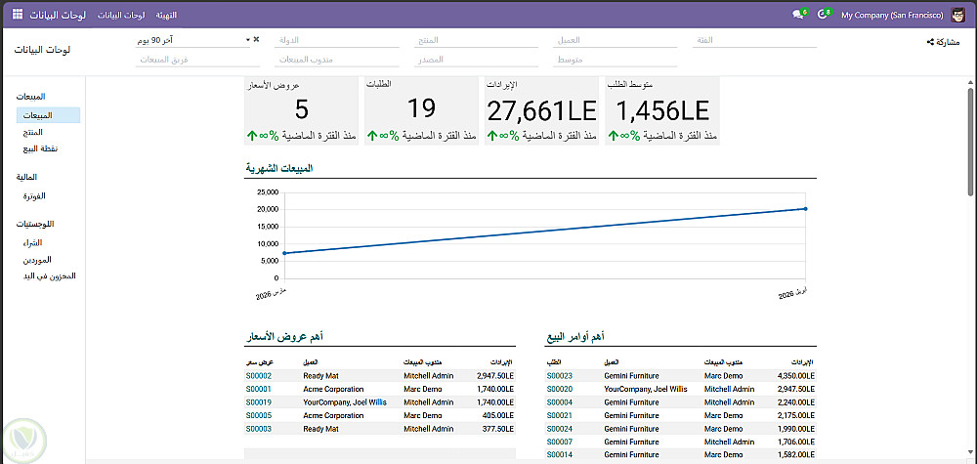Clear the آخر 90 يوم filter with X
Screen dimensions: 977x464
[256, 39]
